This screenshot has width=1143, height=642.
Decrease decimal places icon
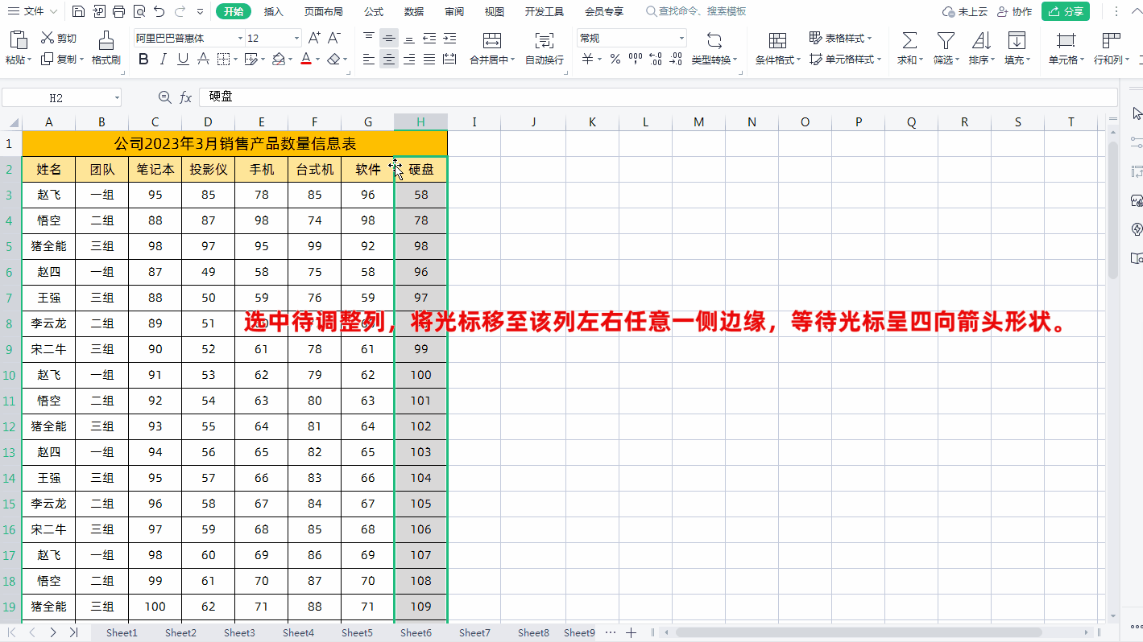(x=676, y=59)
